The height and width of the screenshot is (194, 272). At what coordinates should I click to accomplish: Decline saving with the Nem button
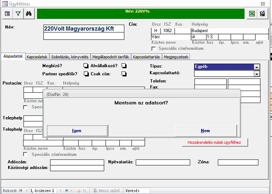point(206,131)
